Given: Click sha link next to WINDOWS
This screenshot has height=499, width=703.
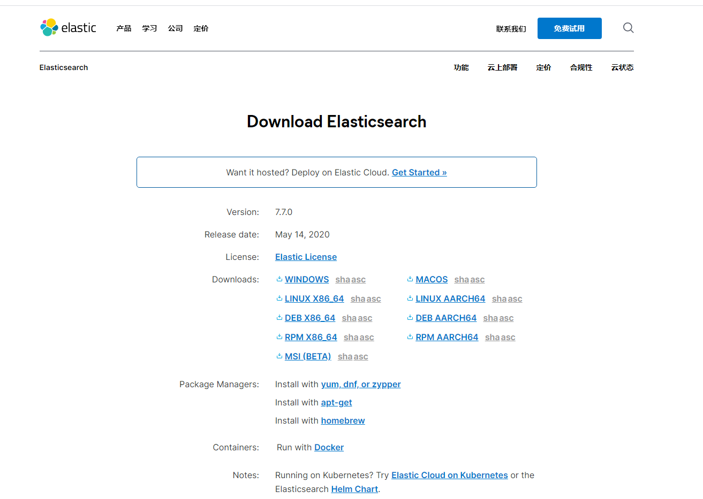Looking at the screenshot, I should click(x=343, y=280).
